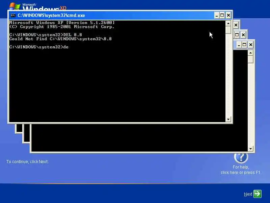Maximize the rearmost cmd window
This screenshot has height=203, width=270.
[244, 45]
